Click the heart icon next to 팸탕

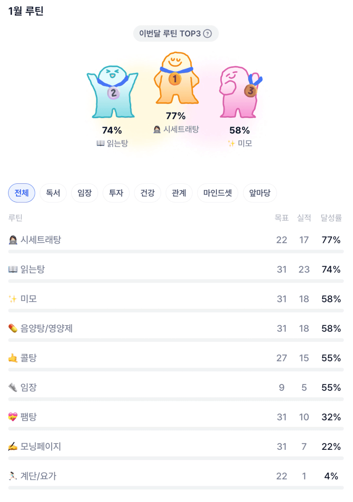point(13,417)
